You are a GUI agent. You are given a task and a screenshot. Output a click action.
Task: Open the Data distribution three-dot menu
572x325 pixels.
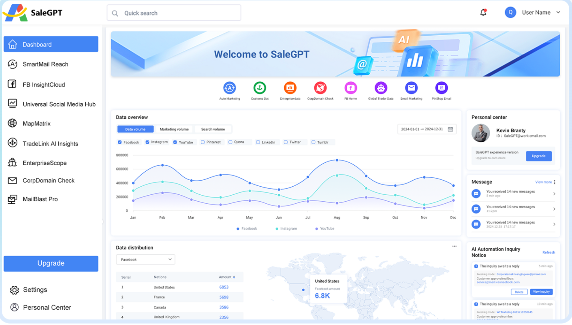coord(454,246)
